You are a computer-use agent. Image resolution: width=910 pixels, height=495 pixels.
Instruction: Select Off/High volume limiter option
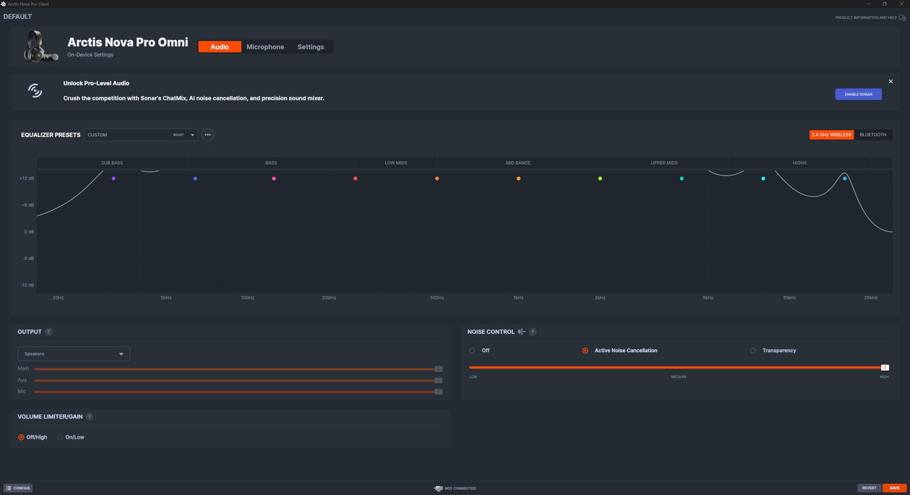point(21,437)
